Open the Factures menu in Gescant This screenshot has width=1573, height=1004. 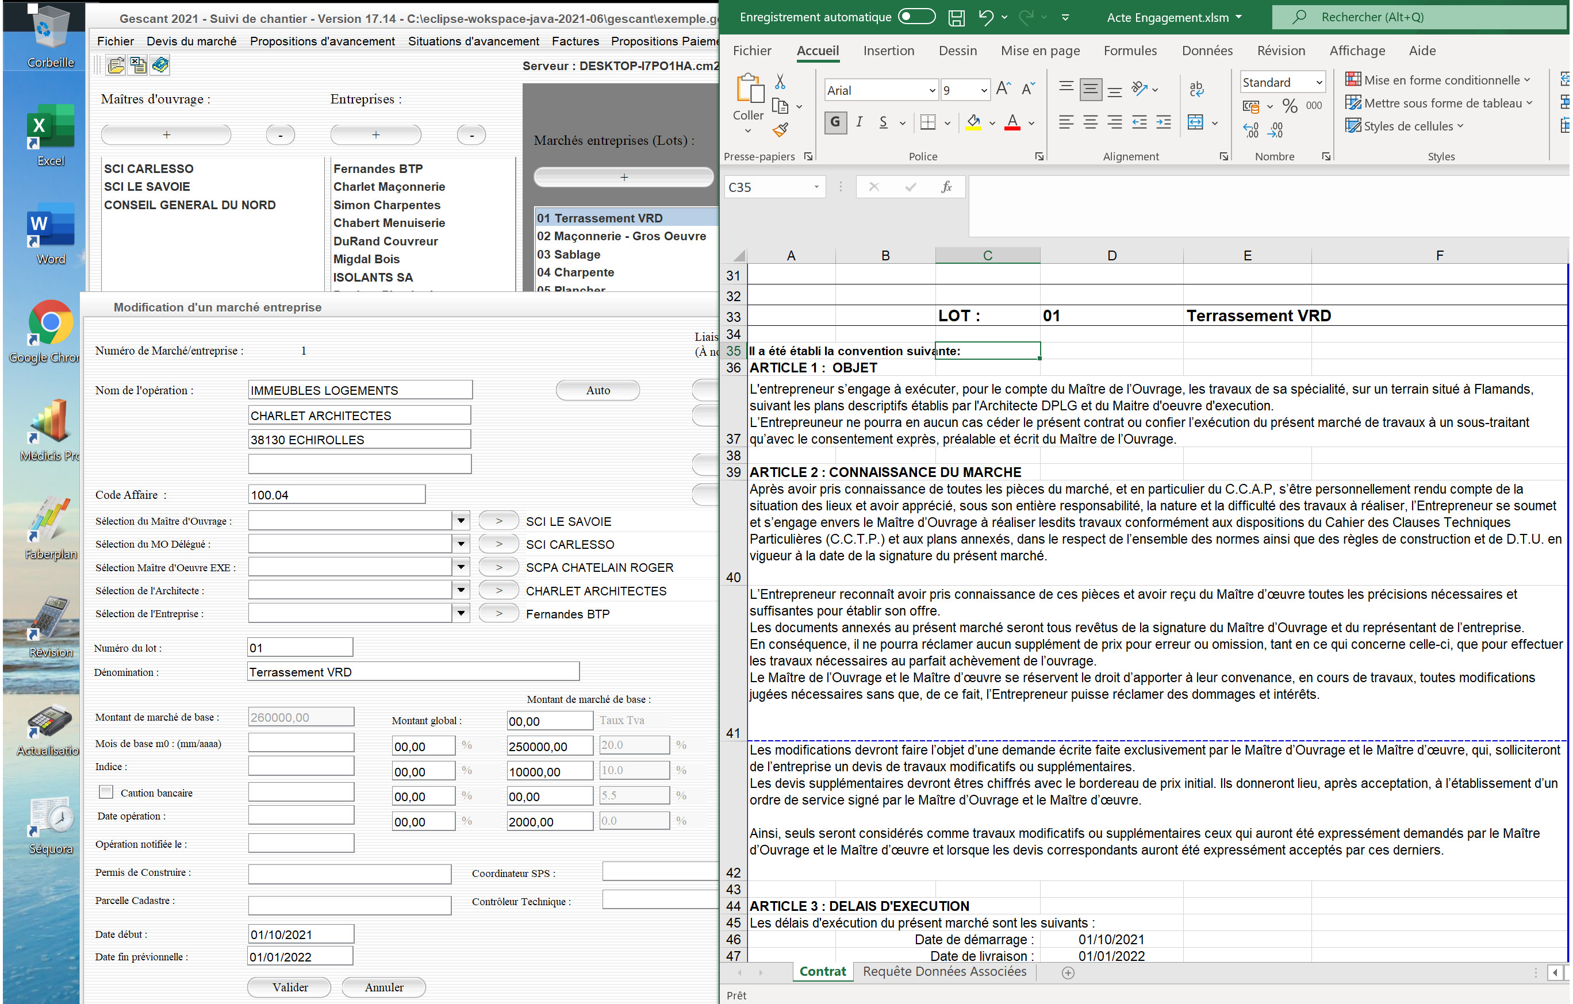575,41
